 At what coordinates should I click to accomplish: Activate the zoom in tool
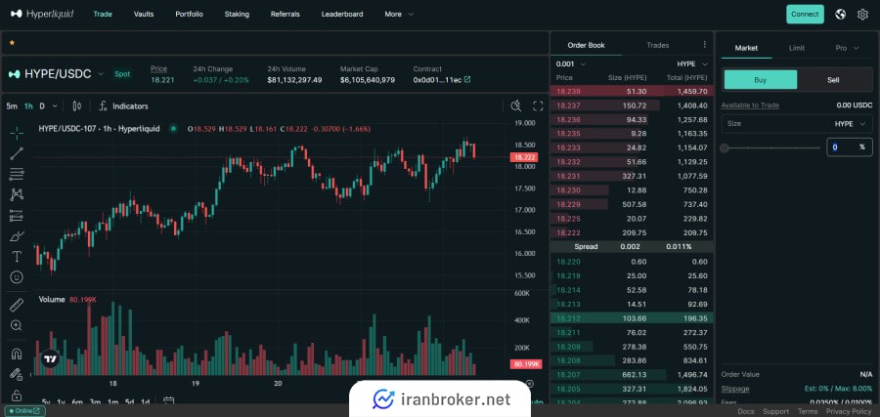(17, 325)
